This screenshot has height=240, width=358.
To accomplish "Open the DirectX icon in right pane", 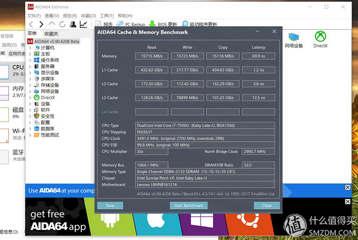I will [x=320, y=39].
